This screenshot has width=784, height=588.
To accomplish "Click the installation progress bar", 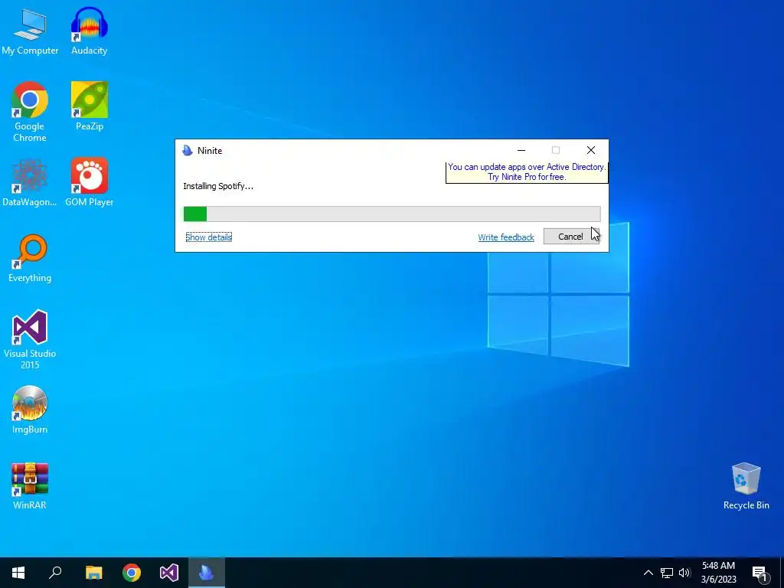I will (392, 214).
